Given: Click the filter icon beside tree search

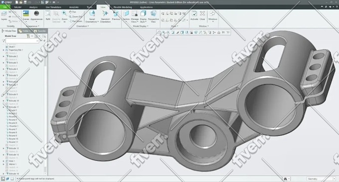Looking at the screenshot, I should [x=3, y=41].
